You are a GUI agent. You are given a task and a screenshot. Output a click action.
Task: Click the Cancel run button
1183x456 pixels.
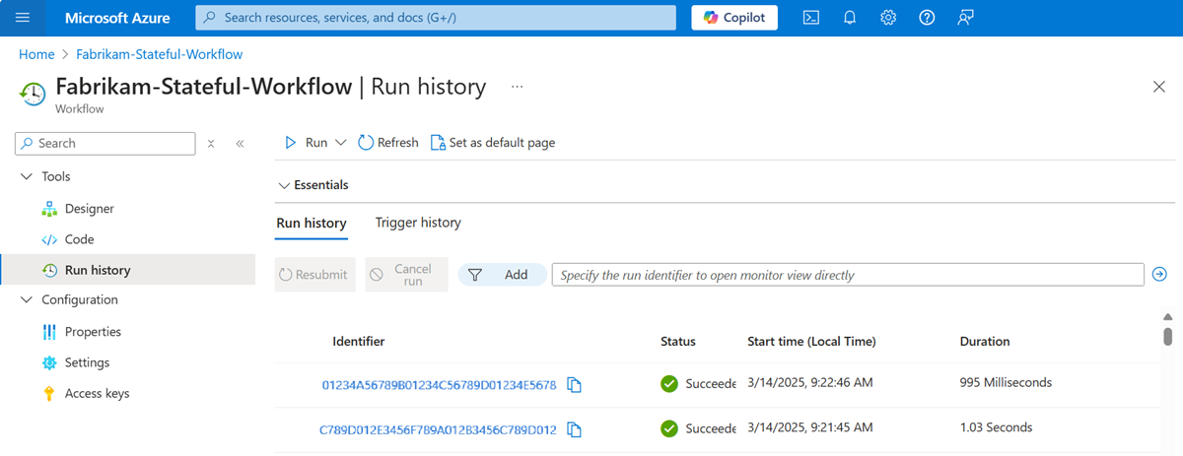click(406, 275)
